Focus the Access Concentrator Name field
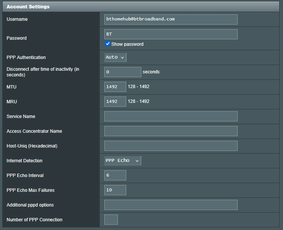This screenshot has width=283, height=230. click(171, 131)
